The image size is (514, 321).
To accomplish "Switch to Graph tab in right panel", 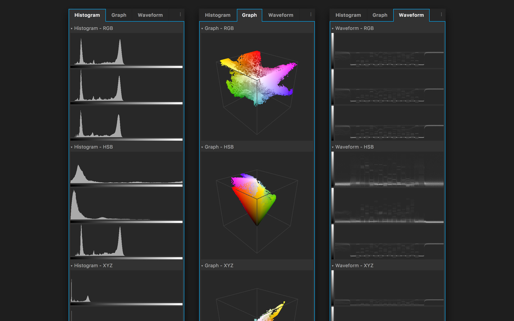I will pyautogui.click(x=380, y=15).
